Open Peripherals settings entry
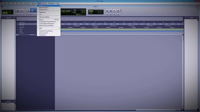200x112 pixels. point(49,12)
